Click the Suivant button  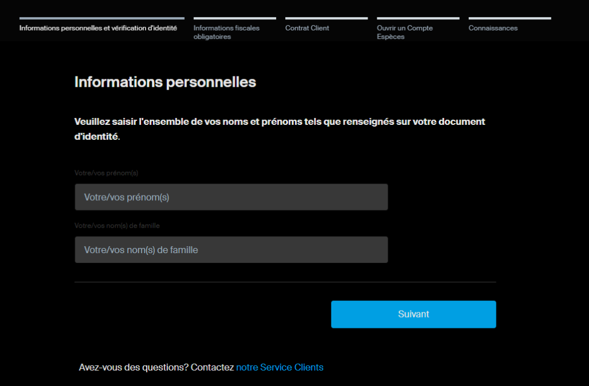414,314
